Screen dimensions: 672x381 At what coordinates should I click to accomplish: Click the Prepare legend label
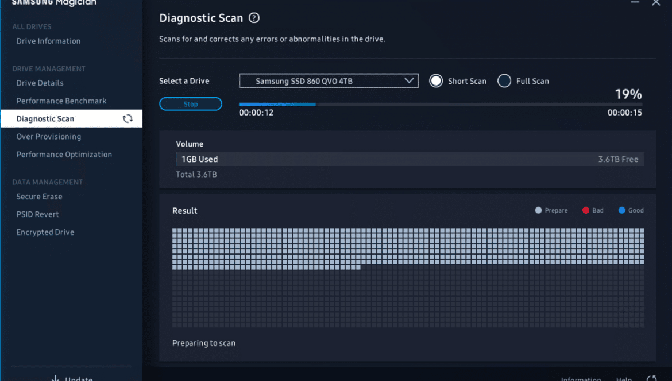point(557,210)
